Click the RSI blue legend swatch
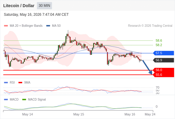175x119 pixels. coord(6,83)
